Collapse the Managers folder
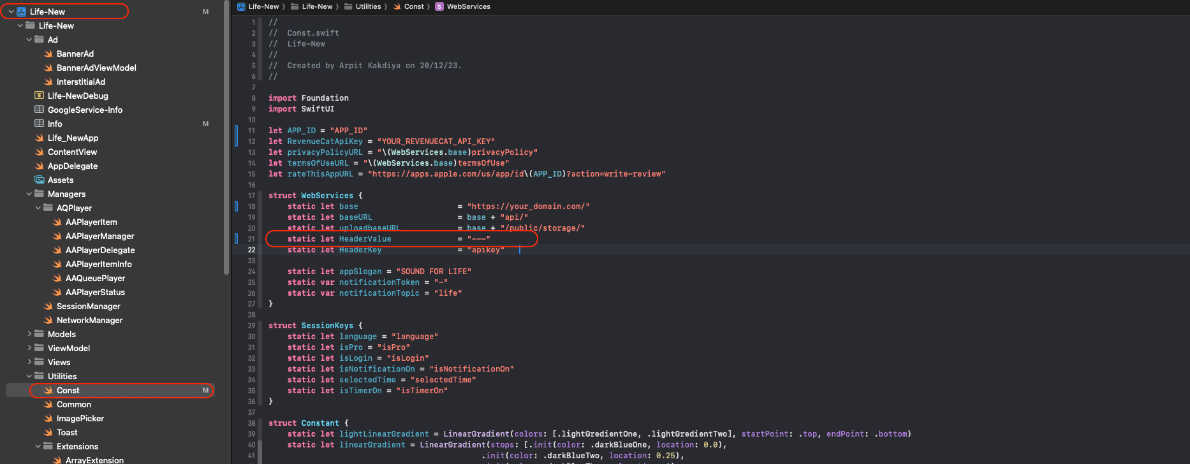 [29, 194]
